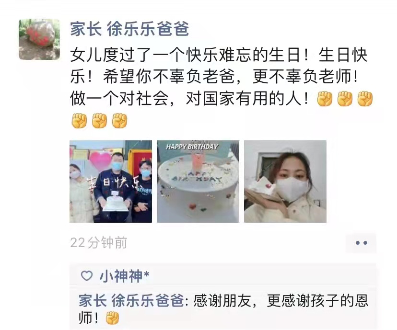Open the two-dot like/comment menu button
The height and width of the screenshot is (330, 397).
coord(361,243)
